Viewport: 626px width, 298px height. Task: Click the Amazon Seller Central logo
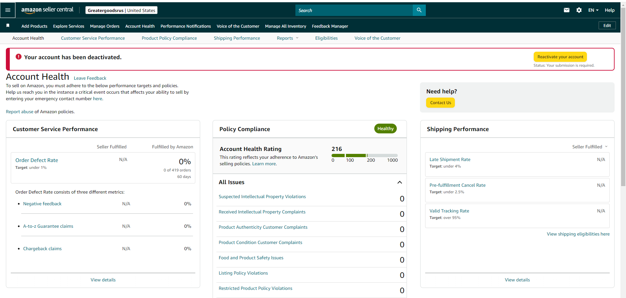coord(47,10)
